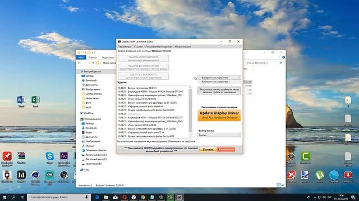This screenshot has width=359, height=201.
Task: Switch to the Поделиться ribbon tab
Action: coord(108,58)
